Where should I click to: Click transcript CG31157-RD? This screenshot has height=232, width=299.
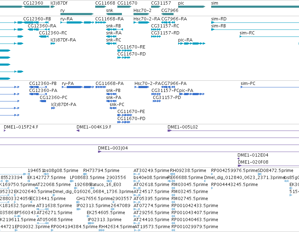coord(156,37)
